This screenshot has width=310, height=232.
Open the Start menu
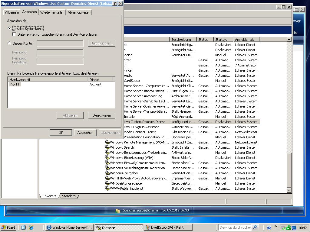coord(8,227)
